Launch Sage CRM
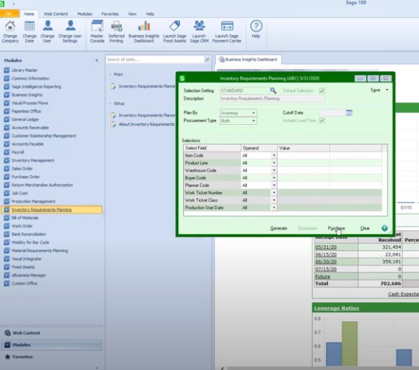This screenshot has width=419, height=370. (x=199, y=31)
